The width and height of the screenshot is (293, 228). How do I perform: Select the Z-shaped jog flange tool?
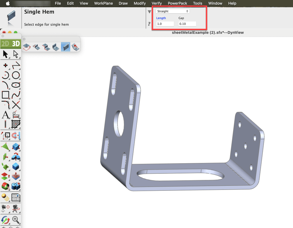click(46, 47)
